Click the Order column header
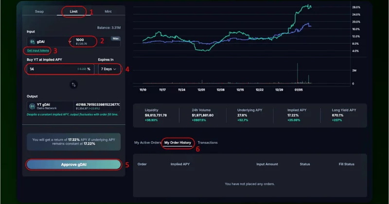This screenshot has width=389, height=204. 142,164
